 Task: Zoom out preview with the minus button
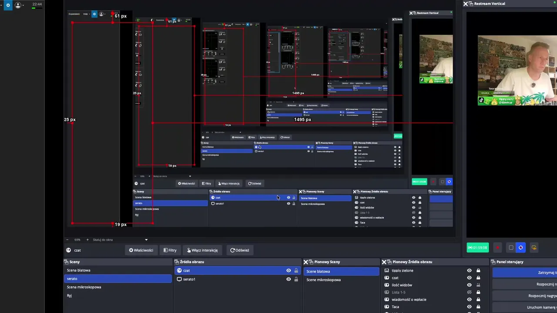click(67, 240)
